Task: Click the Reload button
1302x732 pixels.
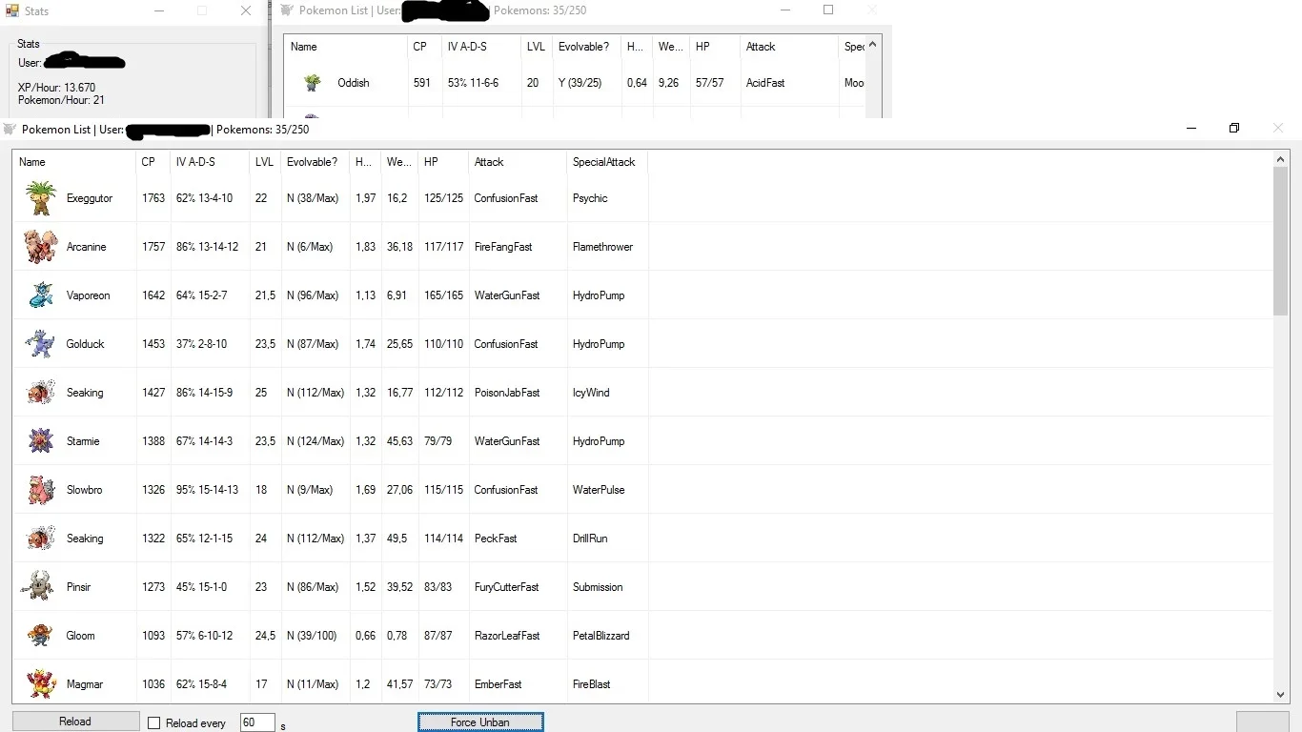Action: [x=75, y=722]
